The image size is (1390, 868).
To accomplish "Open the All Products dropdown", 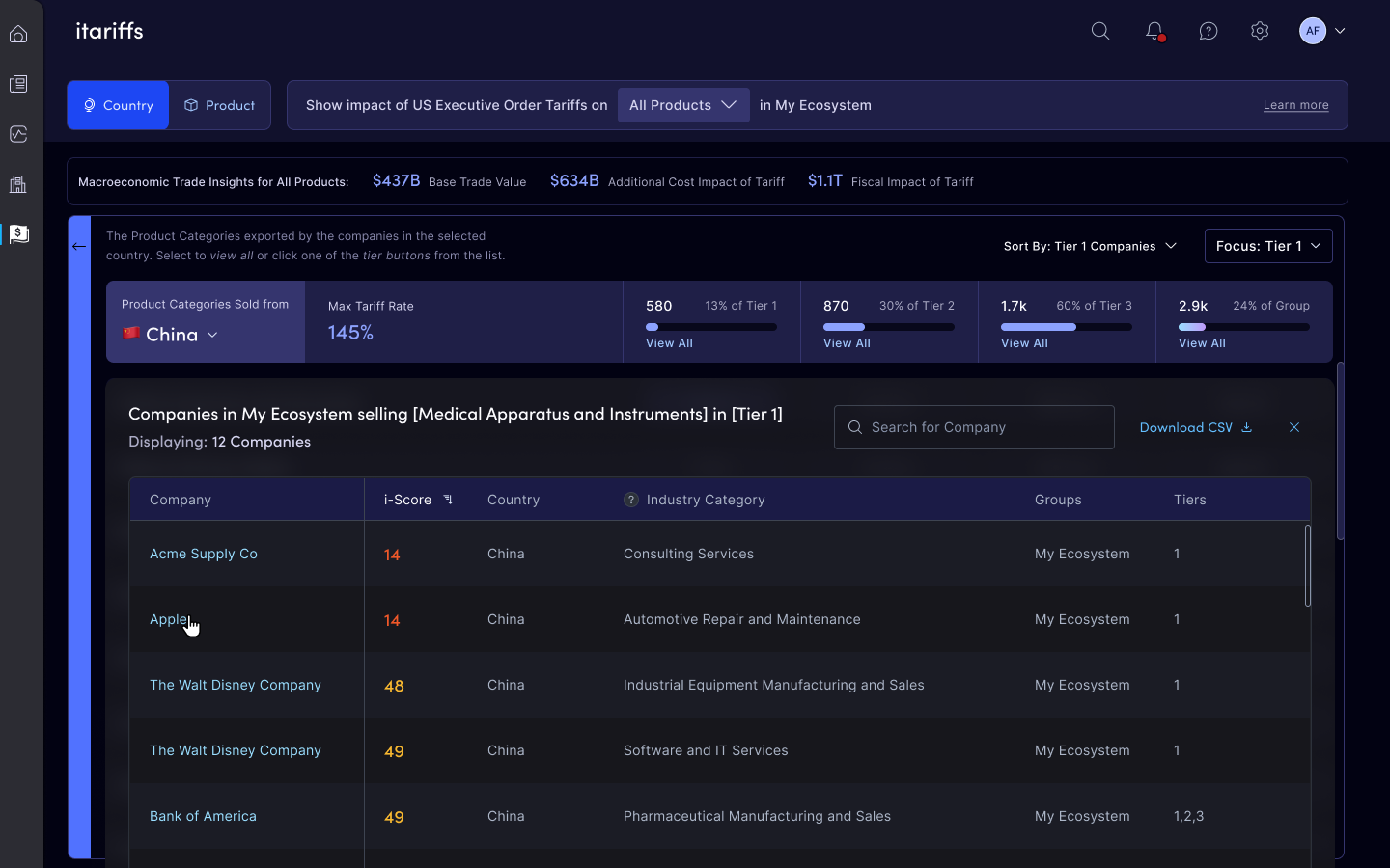I will click(x=683, y=105).
